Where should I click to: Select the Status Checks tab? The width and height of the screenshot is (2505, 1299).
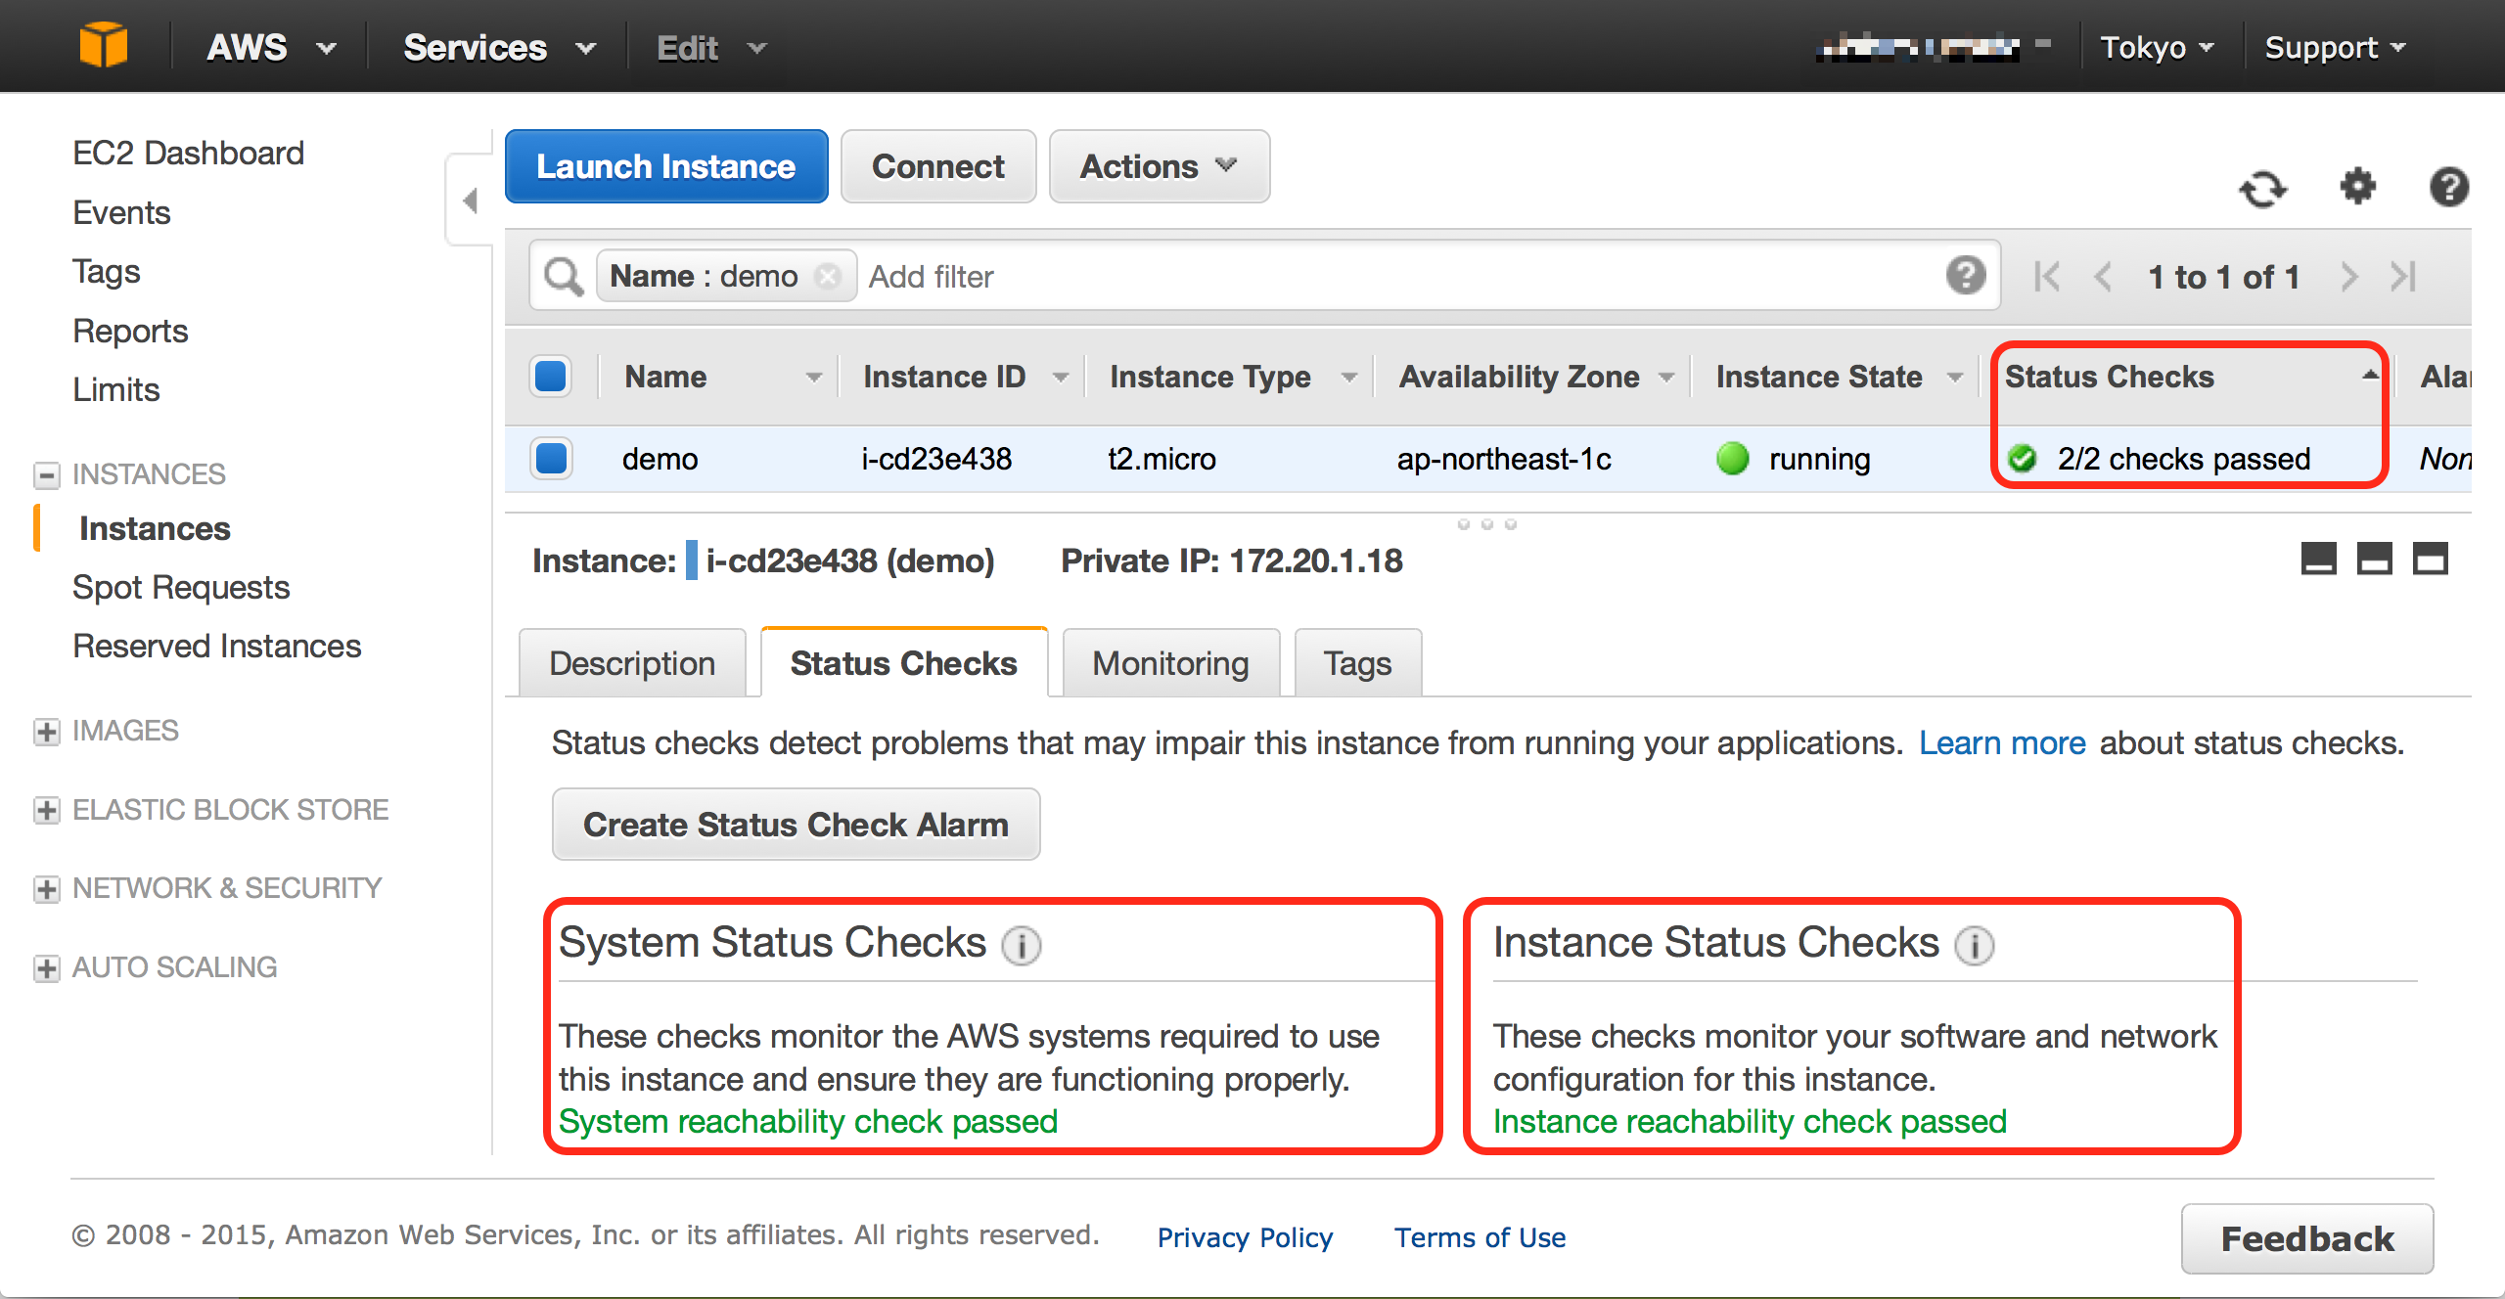[904, 663]
